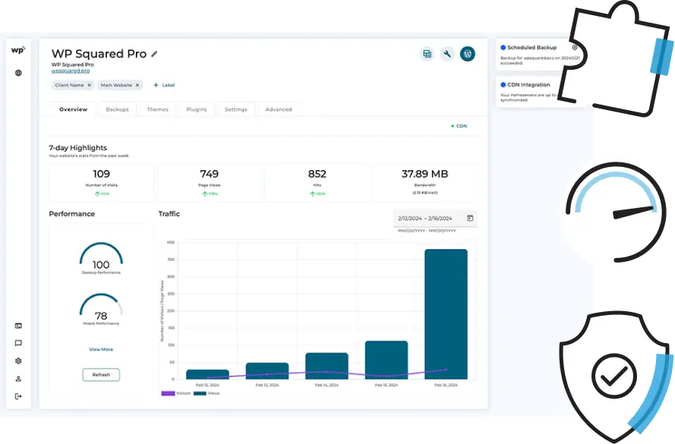This screenshot has height=444, width=675.
Task: Switch to the Themes tab
Action: (x=158, y=109)
